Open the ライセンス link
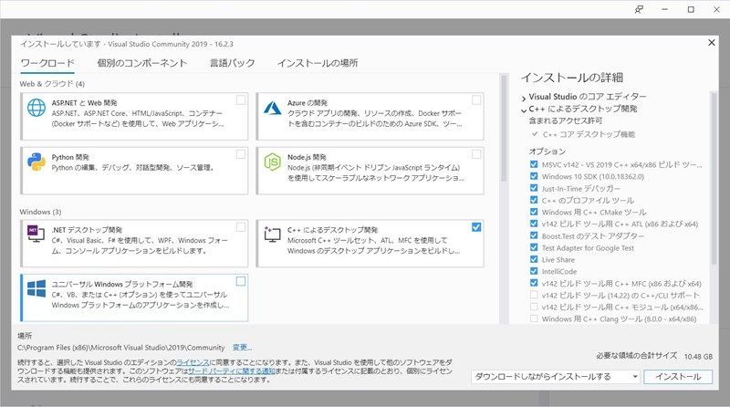Image resolution: width=730 pixels, height=407 pixels. tap(193, 362)
